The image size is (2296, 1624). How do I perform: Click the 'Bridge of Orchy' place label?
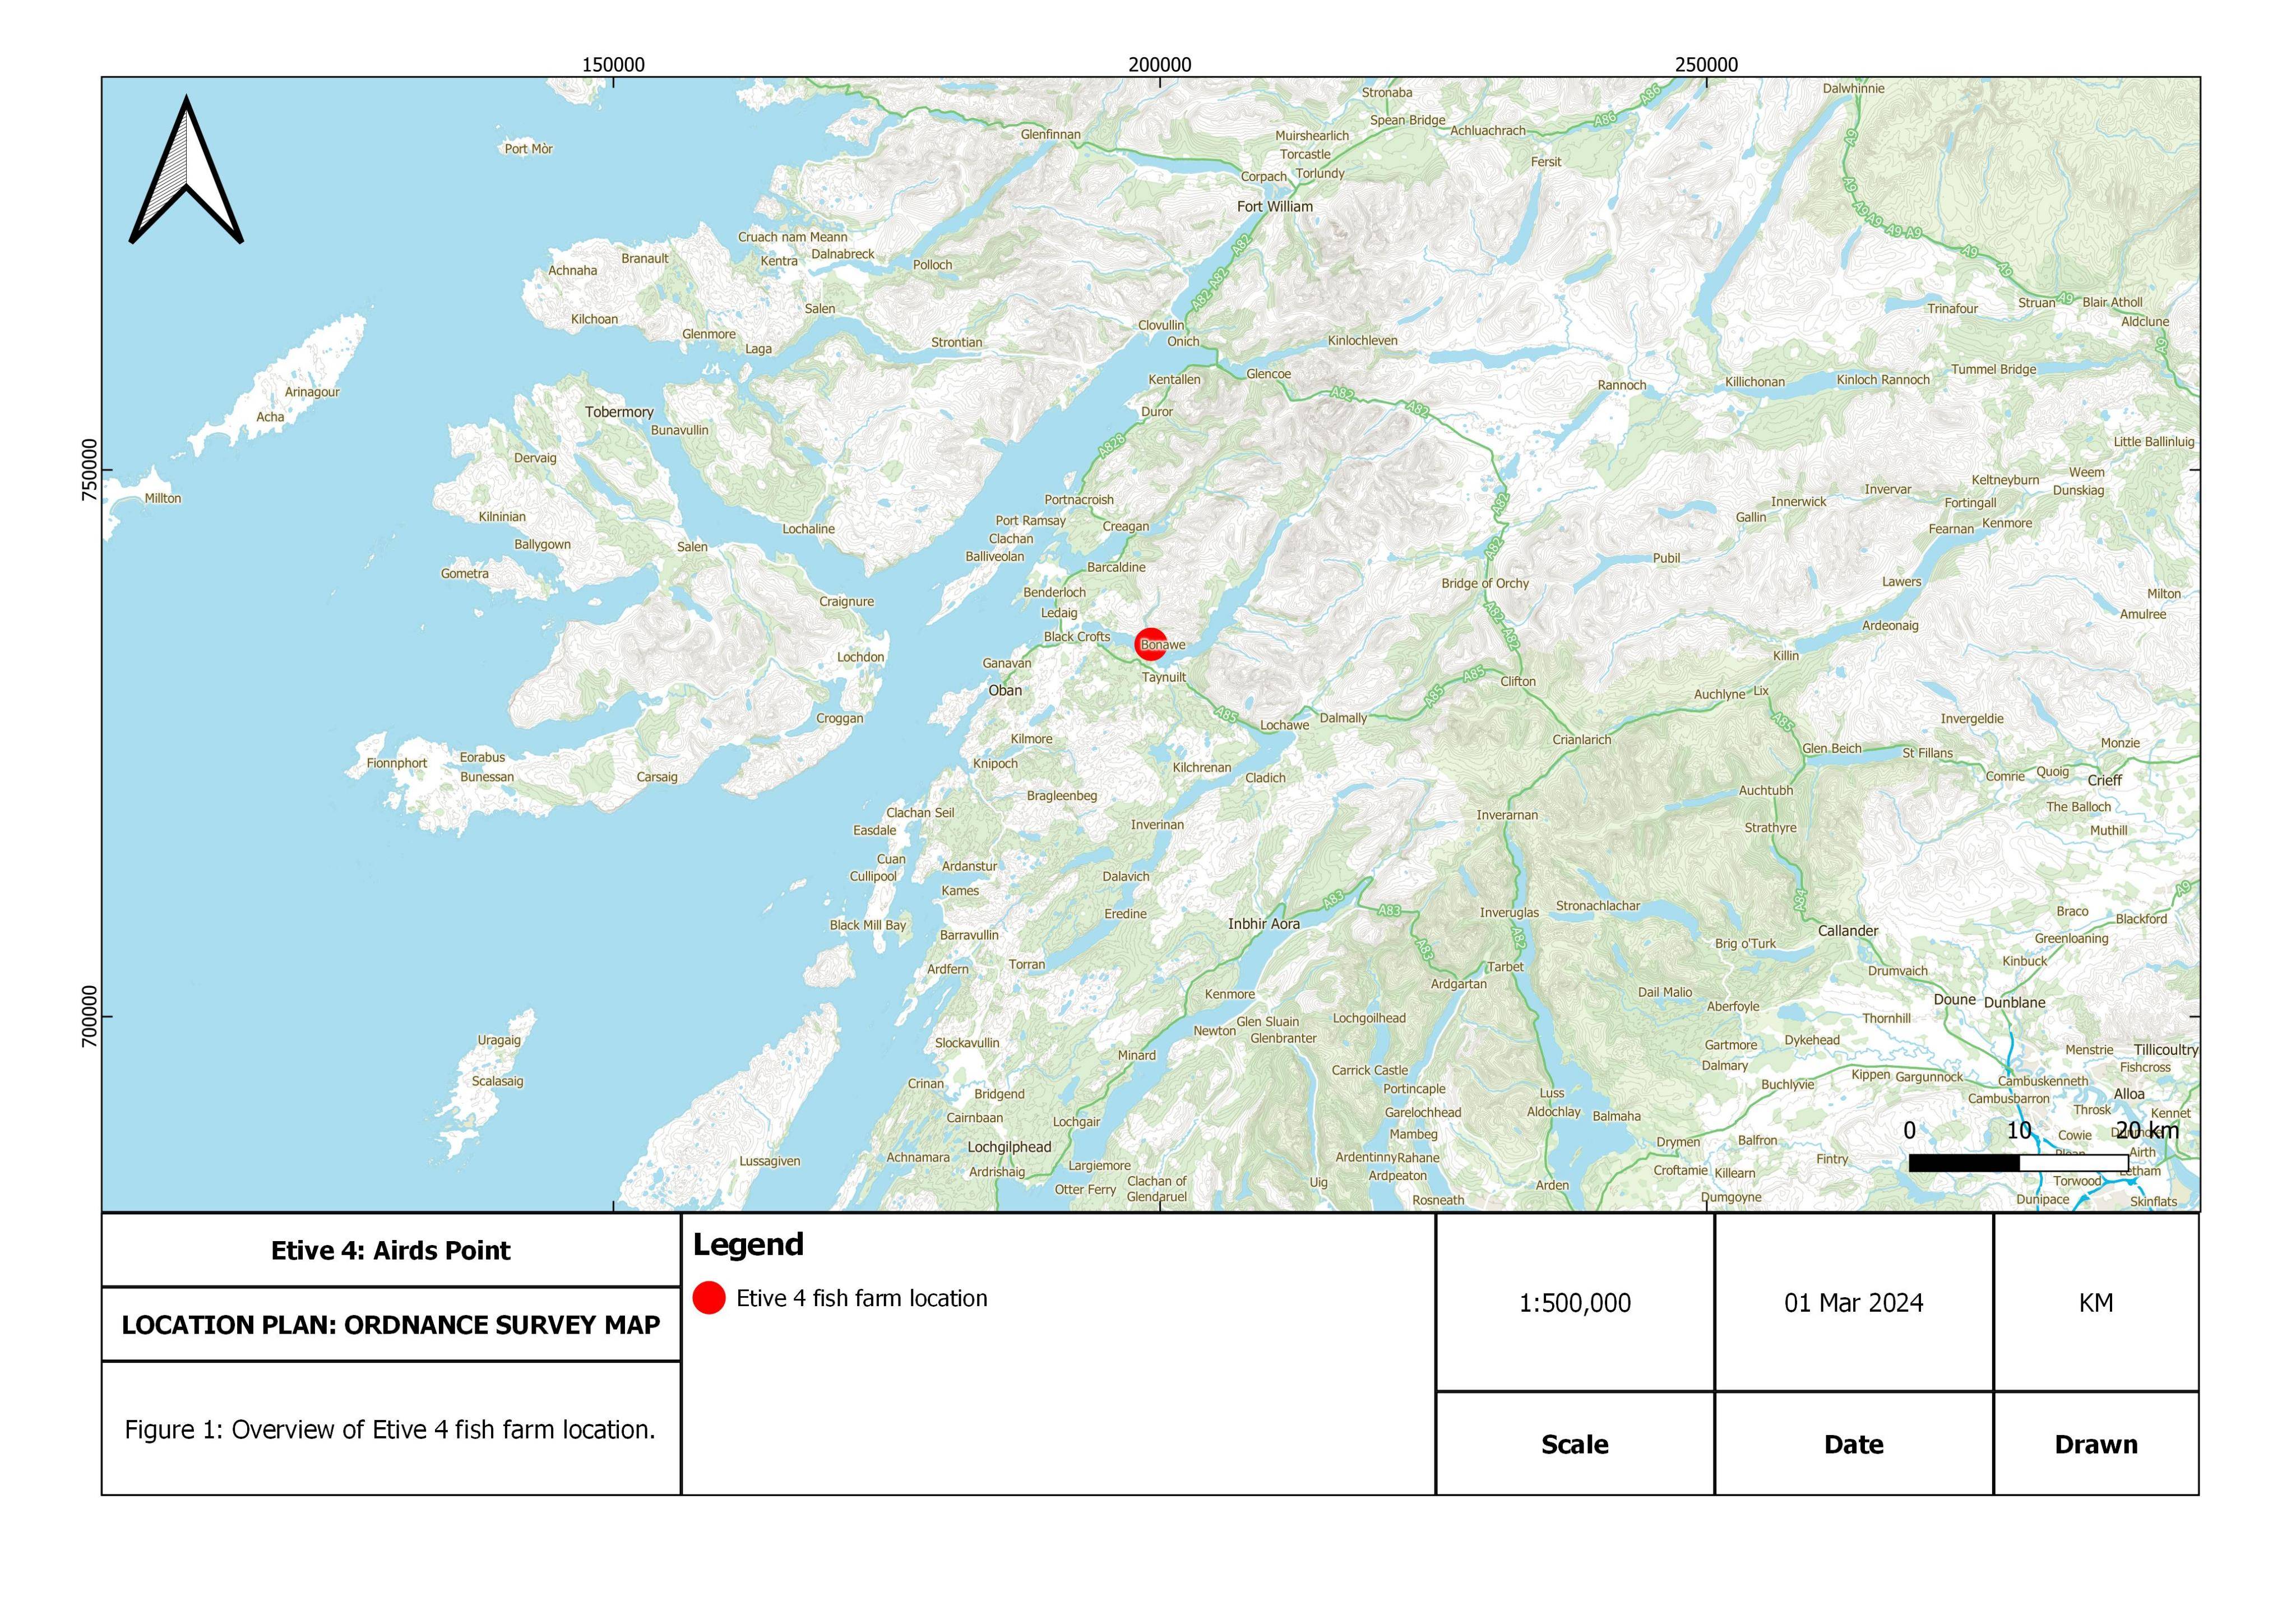click(x=1485, y=583)
